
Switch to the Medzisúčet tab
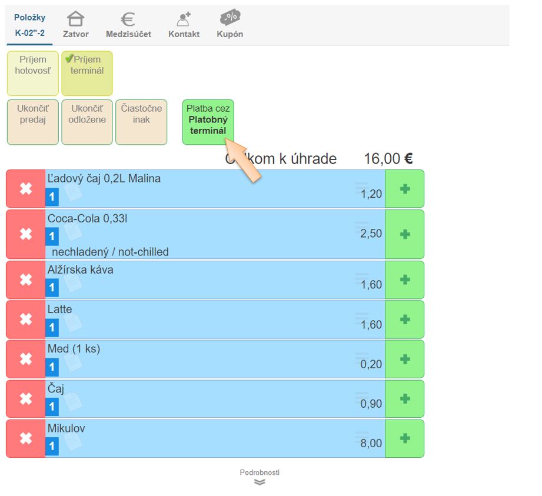coord(128,25)
